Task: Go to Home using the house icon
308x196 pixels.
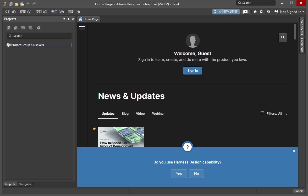Action: click(255, 12)
